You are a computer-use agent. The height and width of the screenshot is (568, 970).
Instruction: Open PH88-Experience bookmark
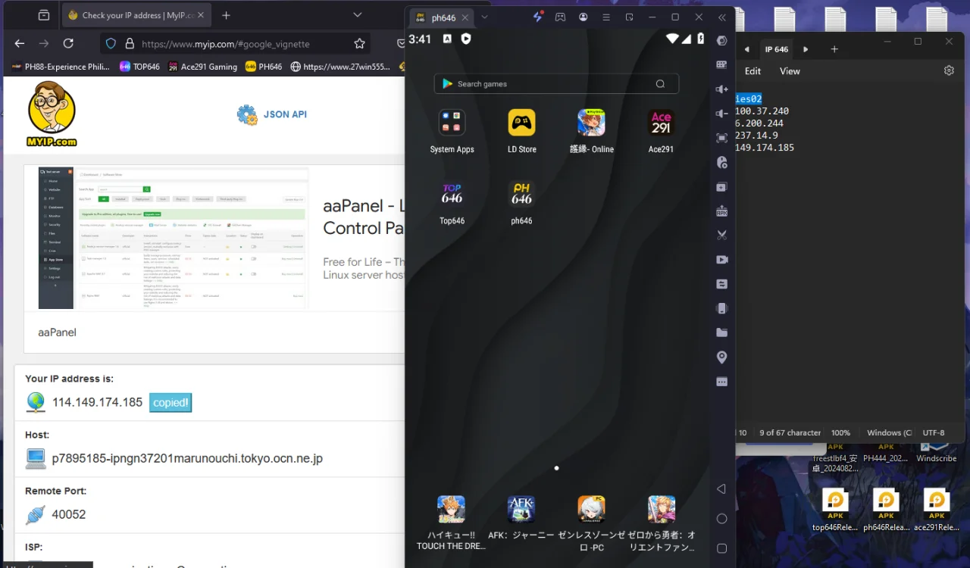(61, 67)
